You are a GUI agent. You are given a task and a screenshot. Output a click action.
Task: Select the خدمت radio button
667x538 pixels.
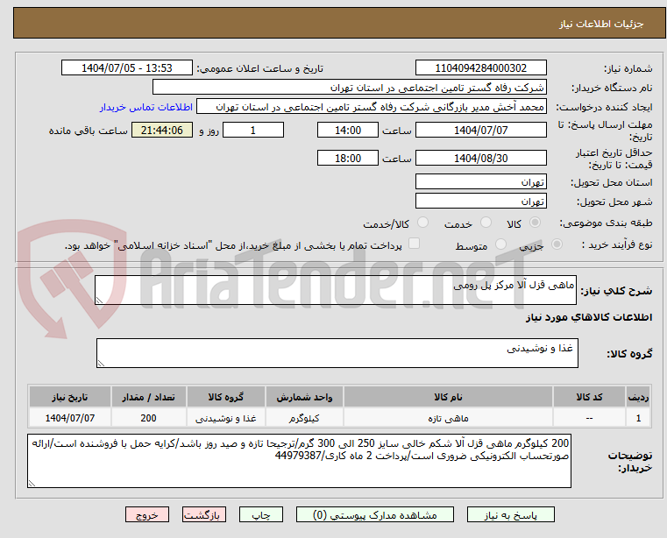tap(486, 223)
